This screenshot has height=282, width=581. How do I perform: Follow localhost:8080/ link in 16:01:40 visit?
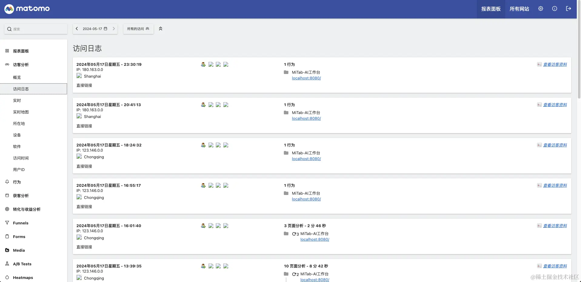tap(315, 239)
